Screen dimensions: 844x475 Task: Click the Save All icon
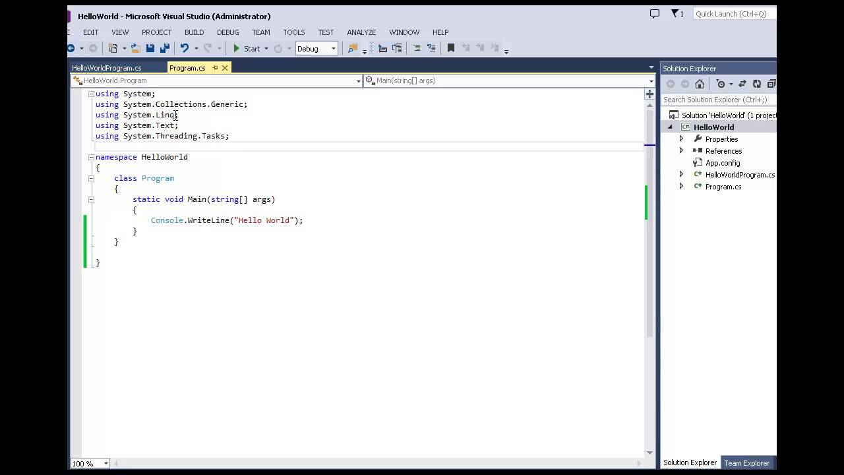click(x=165, y=48)
